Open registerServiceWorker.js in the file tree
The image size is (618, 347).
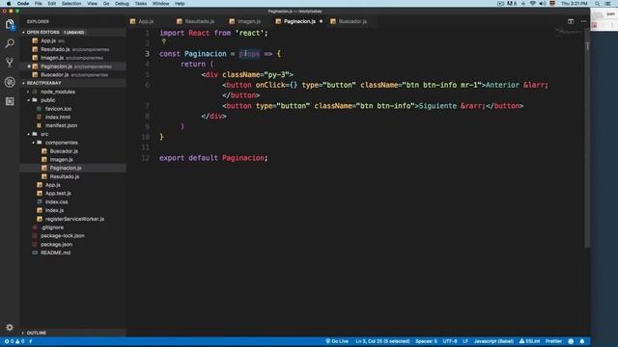point(74,219)
